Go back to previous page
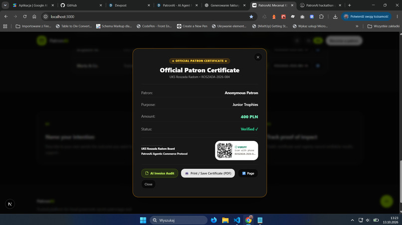 tap(6, 16)
